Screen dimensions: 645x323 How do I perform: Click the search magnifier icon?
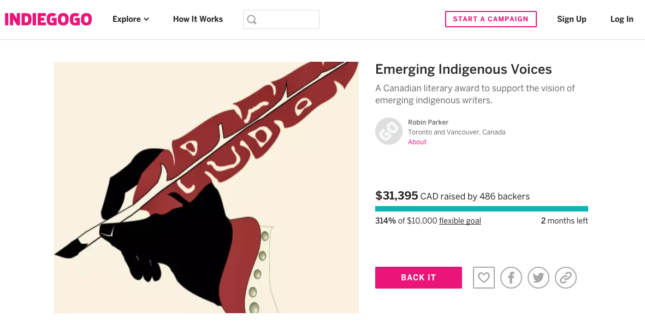click(x=252, y=19)
